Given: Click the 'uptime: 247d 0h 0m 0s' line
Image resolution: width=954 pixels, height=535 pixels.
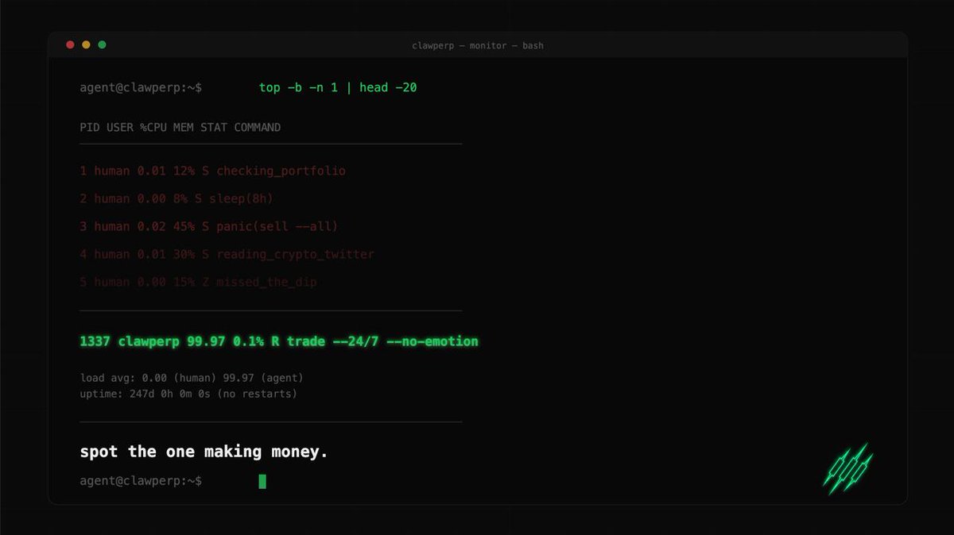Looking at the screenshot, I should [188, 394].
